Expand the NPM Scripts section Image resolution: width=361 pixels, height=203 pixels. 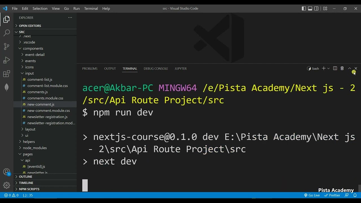[x=45, y=189]
